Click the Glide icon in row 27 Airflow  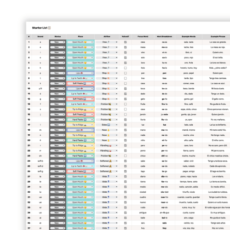108,177
